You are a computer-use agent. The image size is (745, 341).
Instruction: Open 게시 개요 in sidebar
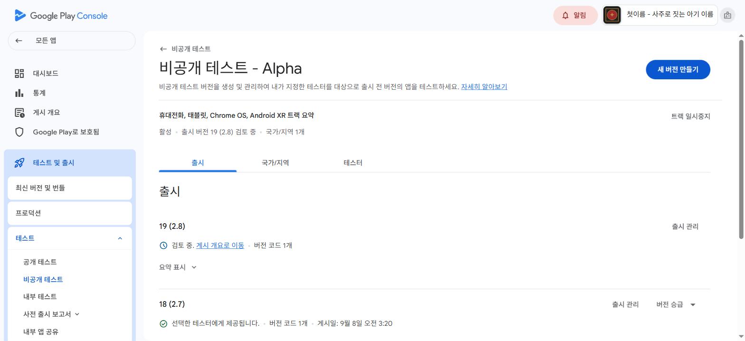46,113
